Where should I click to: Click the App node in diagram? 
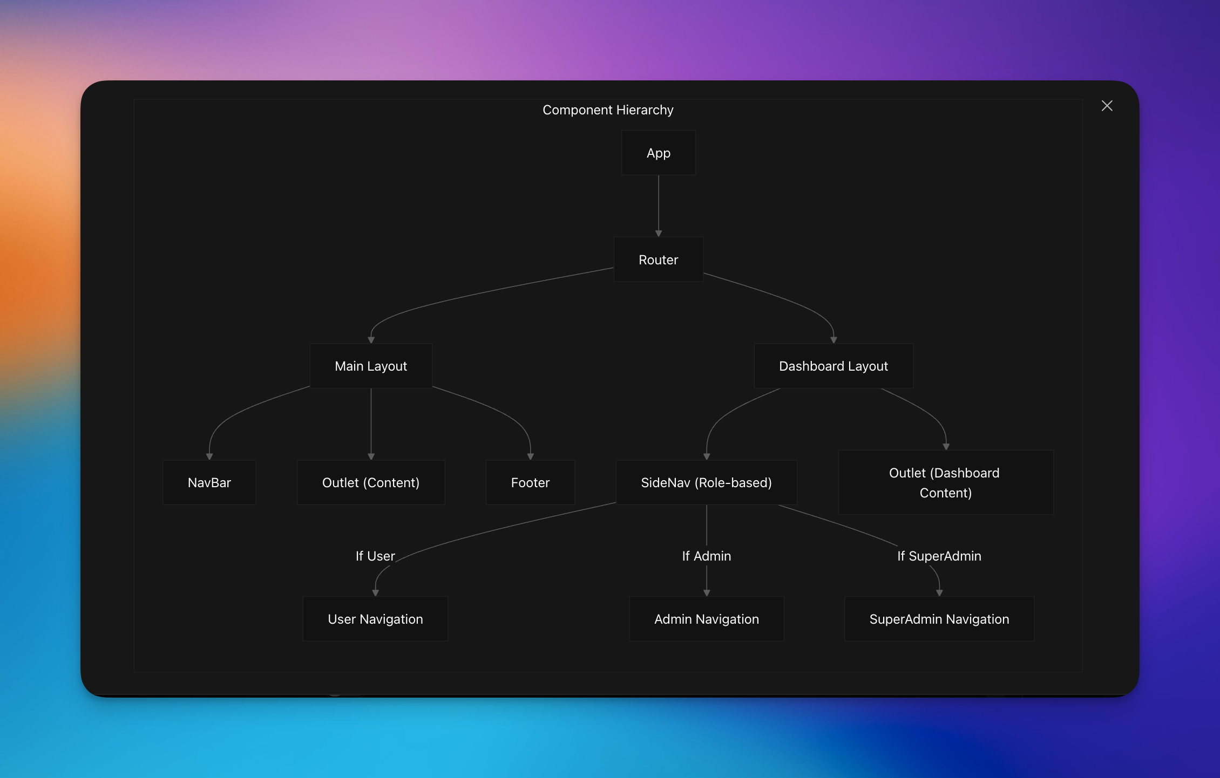pos(659,153)
